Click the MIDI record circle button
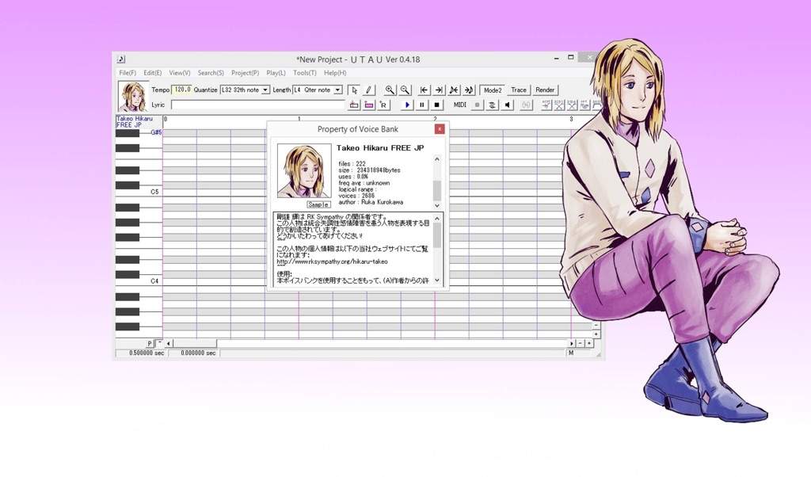The width and height of the screenshot is (811, 477). click(478, 105)
